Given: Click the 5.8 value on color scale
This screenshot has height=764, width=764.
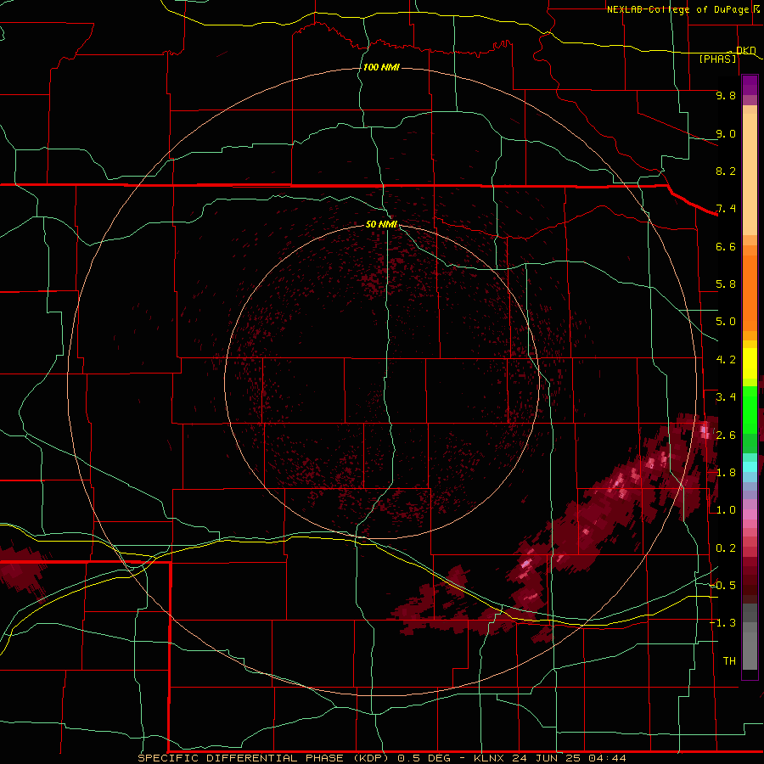Looking at the screenshot, I should pos(726,284).
